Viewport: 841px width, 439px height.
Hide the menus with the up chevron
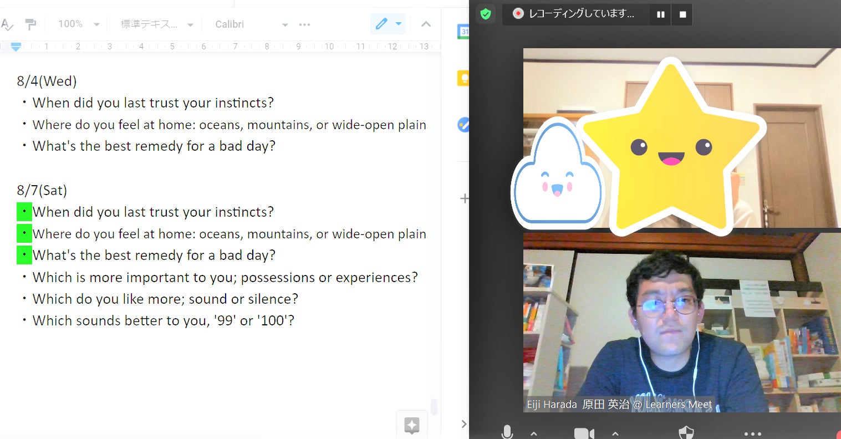[426, 24]
